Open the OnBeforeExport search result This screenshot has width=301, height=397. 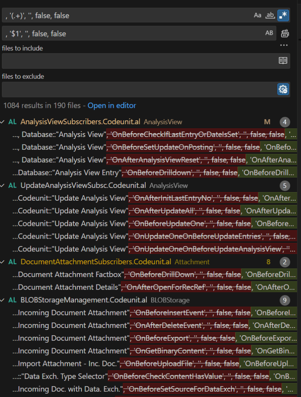(x=155, y=338)
